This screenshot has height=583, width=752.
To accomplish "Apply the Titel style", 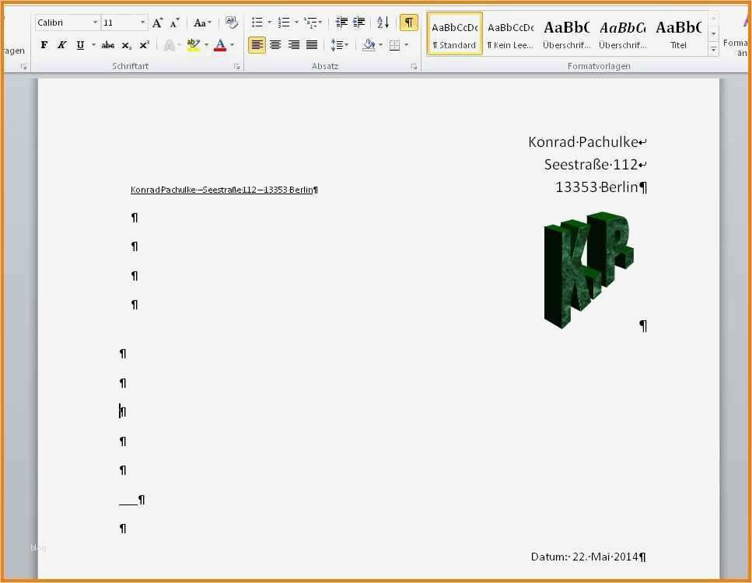I will [x=678, y=34].
